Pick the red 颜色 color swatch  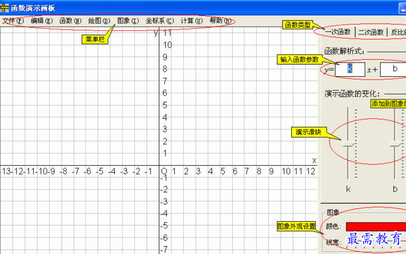pos(376,226)
